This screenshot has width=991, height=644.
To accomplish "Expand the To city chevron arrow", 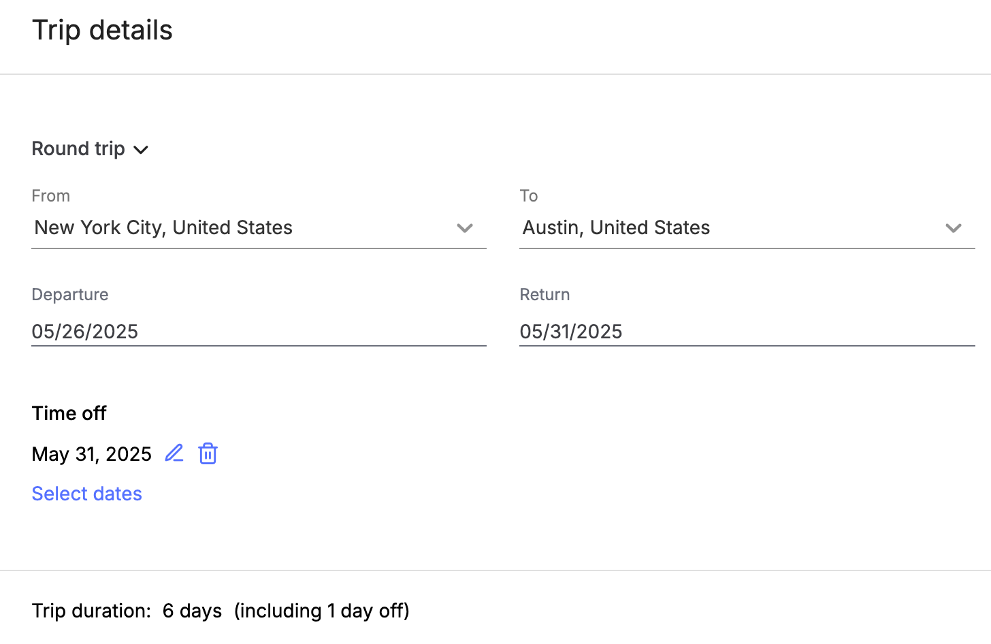I will pos(954,228).
